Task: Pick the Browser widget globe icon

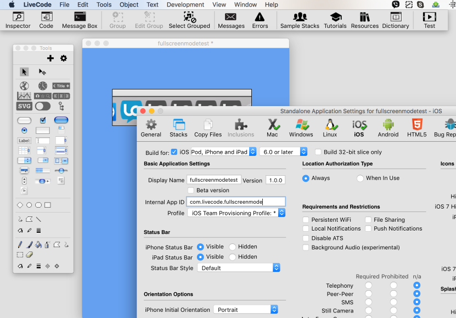Action: (24, 86)
